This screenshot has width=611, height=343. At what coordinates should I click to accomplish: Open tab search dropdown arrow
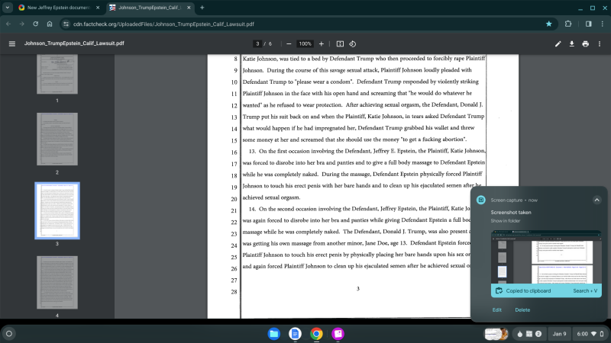[8, 8]
